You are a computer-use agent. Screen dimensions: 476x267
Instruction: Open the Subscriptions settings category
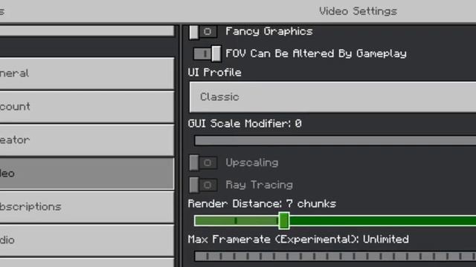pos(87,207)
